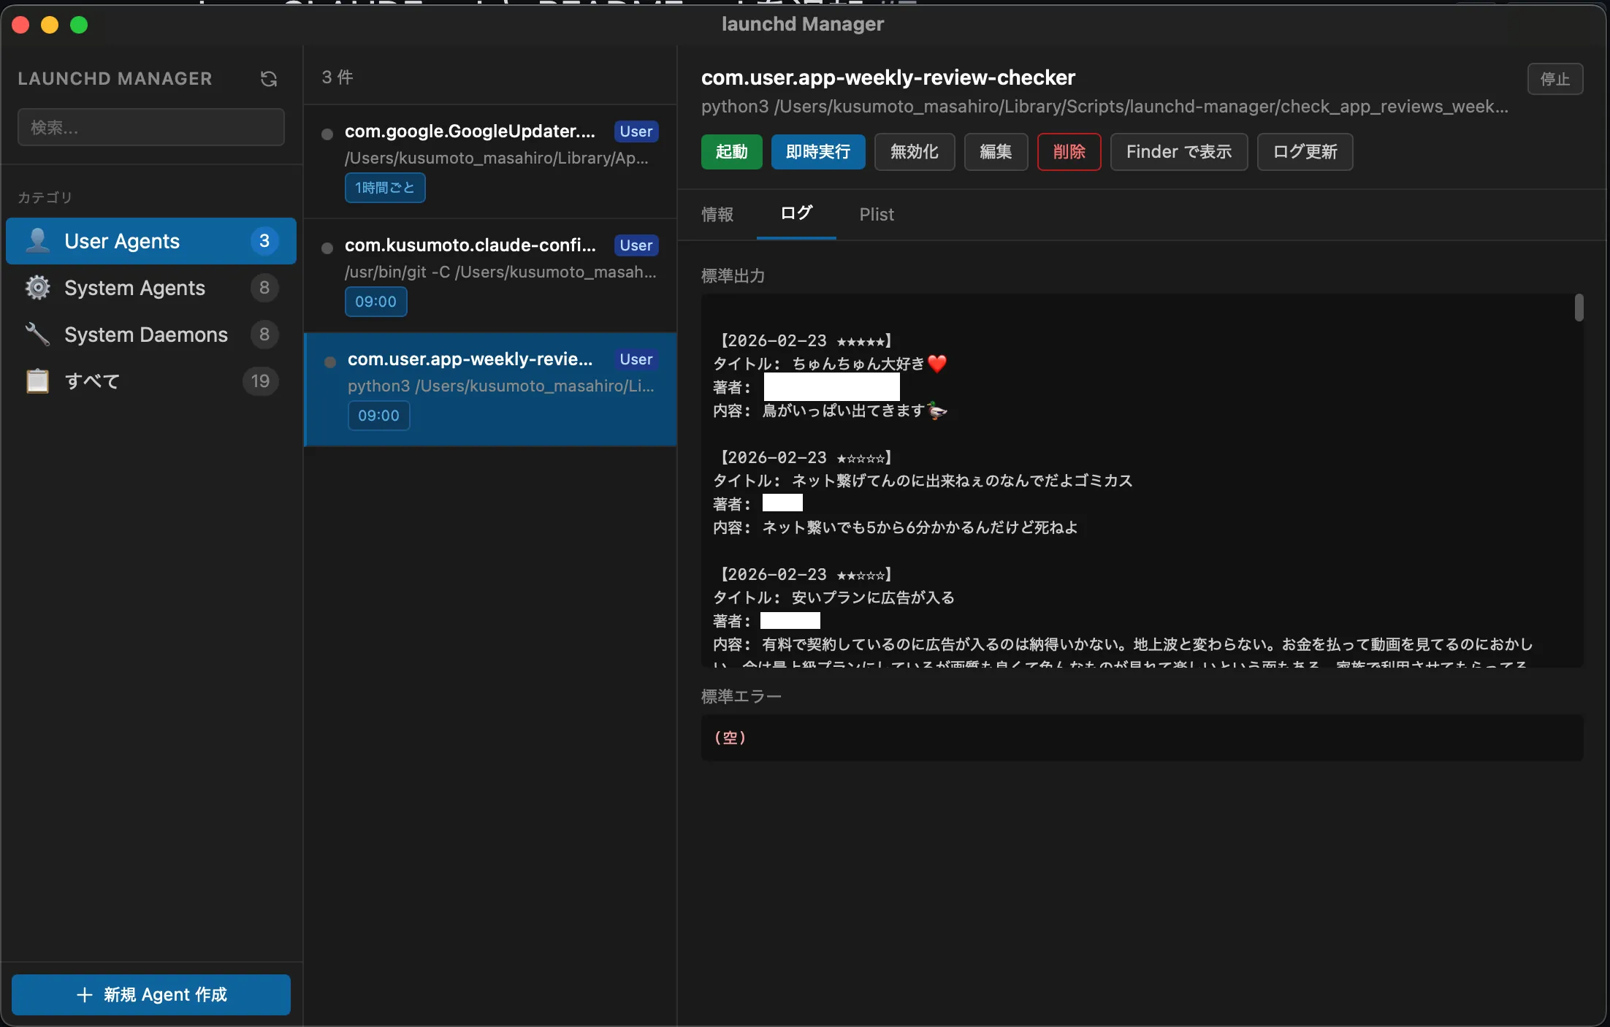Click the User Agents person icon
The image size is (1610, 1027).
tap(37, 241)
